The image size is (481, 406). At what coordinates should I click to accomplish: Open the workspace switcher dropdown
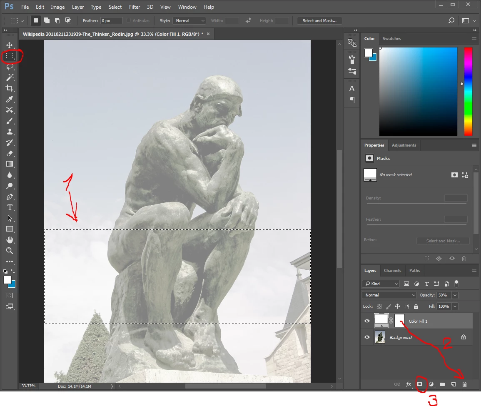click(475, 21)
